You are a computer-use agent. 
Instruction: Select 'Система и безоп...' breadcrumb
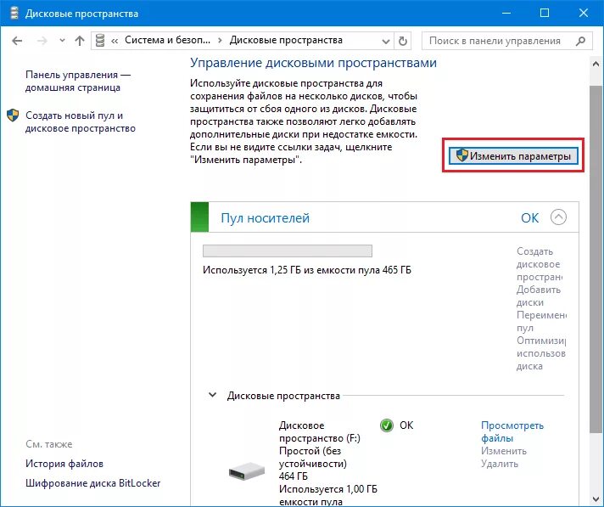pos(168,40)
